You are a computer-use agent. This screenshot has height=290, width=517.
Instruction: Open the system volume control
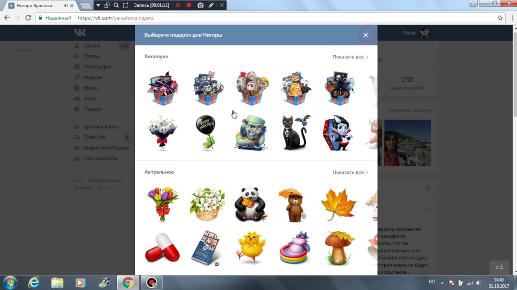tap(479, 283)
